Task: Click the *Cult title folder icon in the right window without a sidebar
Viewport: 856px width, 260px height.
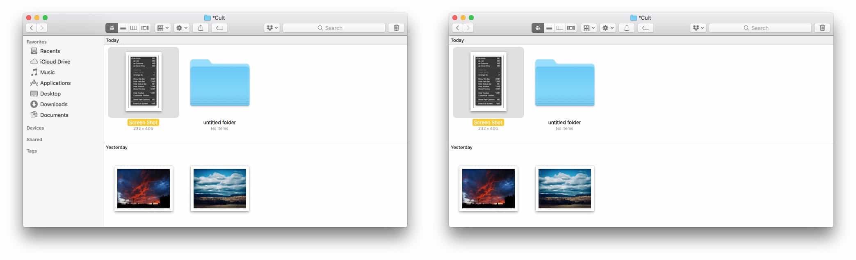Action: [x=634, y=18]
